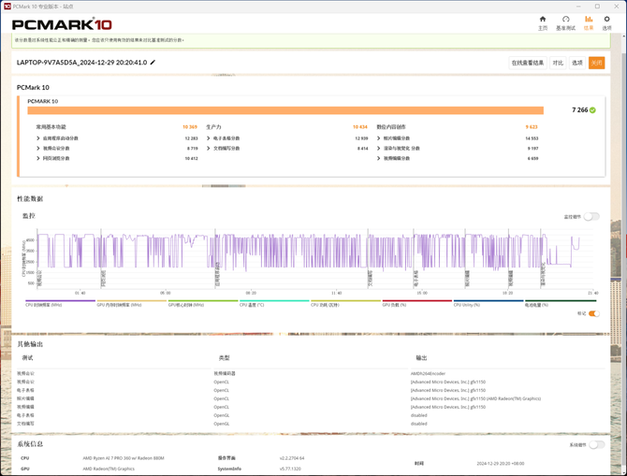Click Digital Content Creation score 9 623
The image size is (627, 476).
(532, 127)
